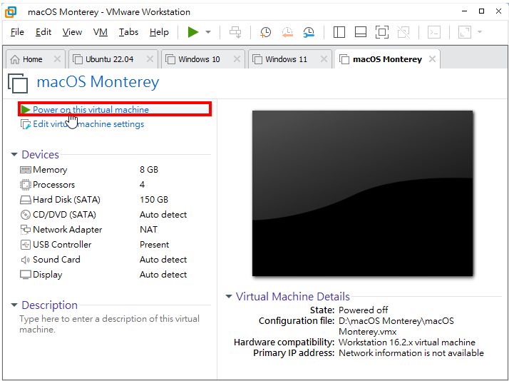Image resolution: width=509 pixels, height=381 pixels.
Task: Maximize the VMware Workstation window
Action: (481, 11)
